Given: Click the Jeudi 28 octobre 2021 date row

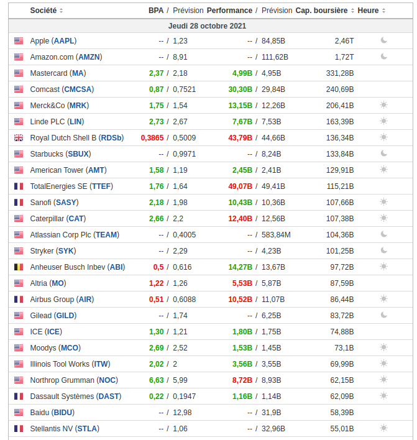Looking at the screenshot, I should click(208, 26).
